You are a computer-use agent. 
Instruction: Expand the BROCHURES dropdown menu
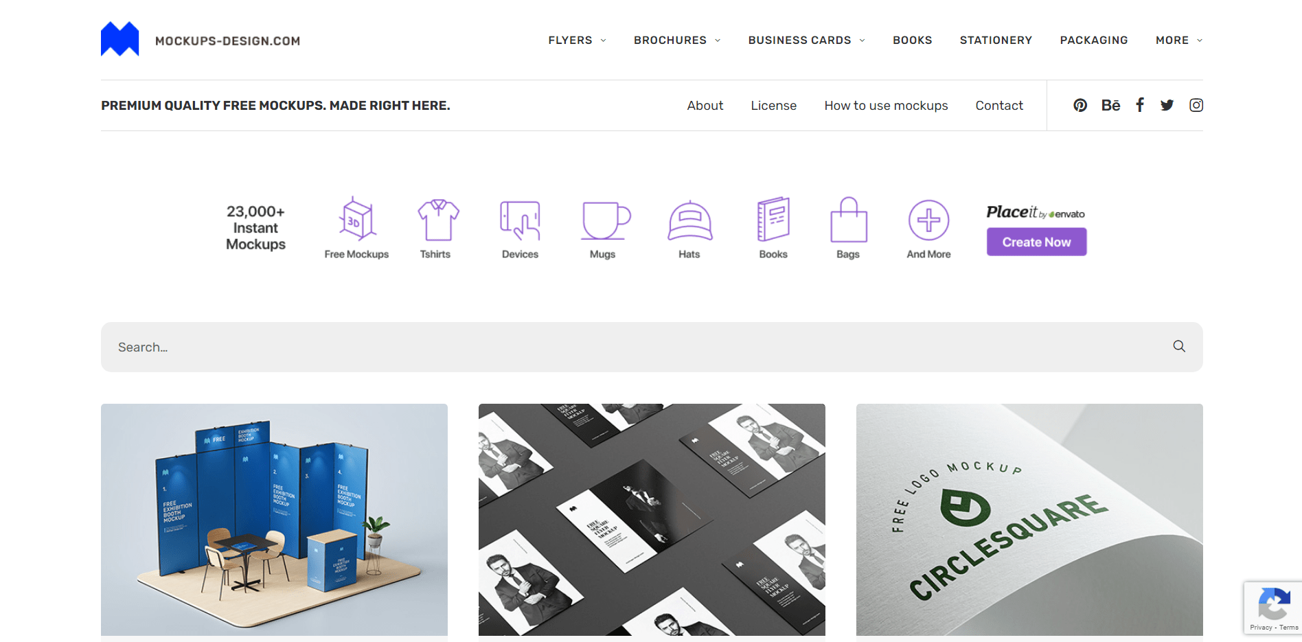coord(676,40)
